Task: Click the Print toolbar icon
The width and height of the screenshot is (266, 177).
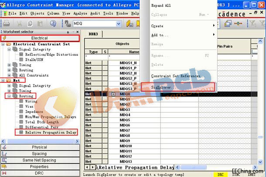Action: point(7,24)
